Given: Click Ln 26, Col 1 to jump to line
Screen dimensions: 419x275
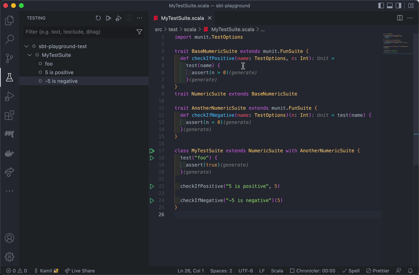Looking at the screenshot, I should [191, 271].
